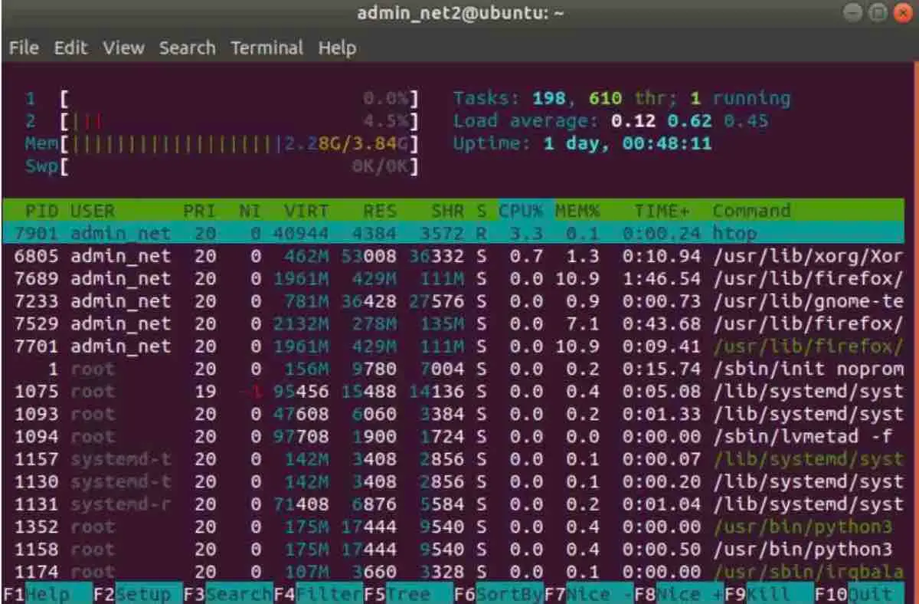Click the window title admin_net2@ubuntu
Image resolution: width=919 pixels, height=604 pixels.
[x=461, y=14]
